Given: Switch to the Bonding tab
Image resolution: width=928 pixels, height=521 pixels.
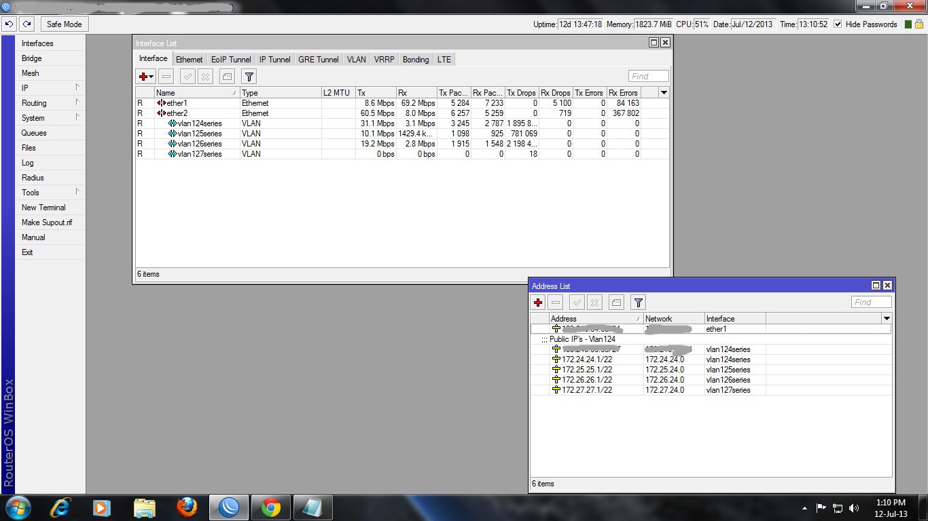Looking at the screenshot, I should (416, 60).
